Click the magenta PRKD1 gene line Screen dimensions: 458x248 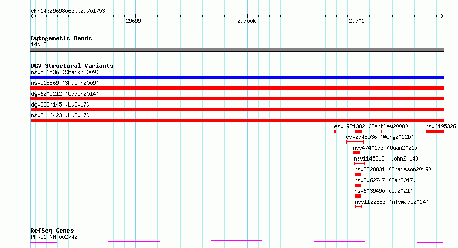[x=237, y=241]
